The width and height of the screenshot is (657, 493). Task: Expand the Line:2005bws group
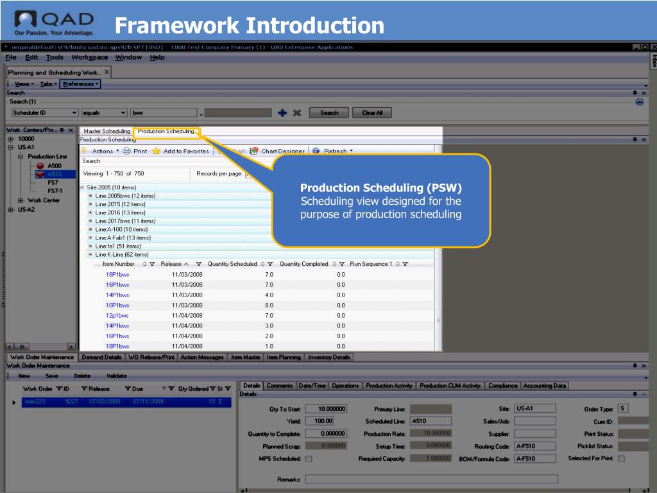point(90,196)
